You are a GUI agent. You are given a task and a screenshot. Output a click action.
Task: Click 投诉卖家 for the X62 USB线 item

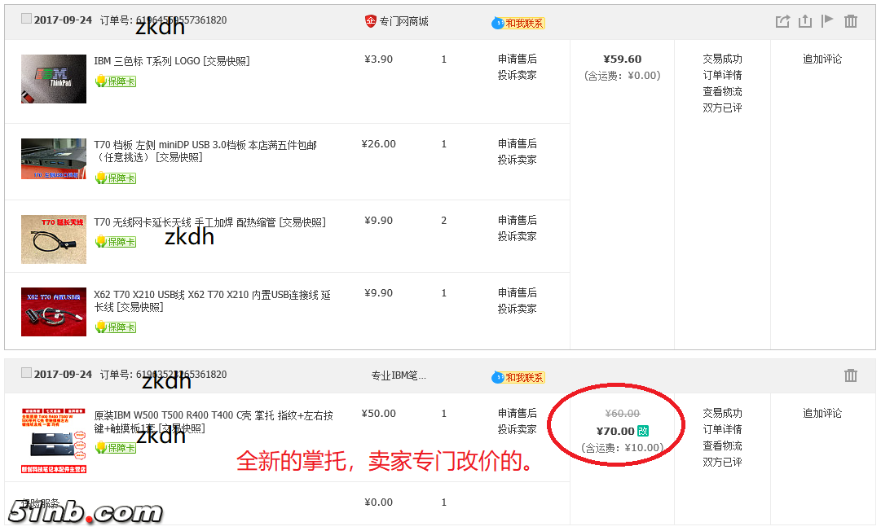tap(517, 309)
